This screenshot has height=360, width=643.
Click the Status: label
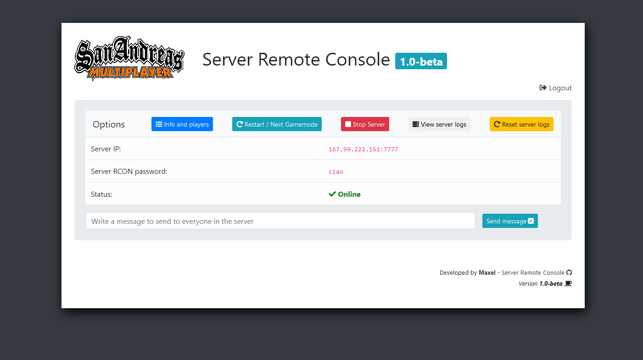pos(101,194)
